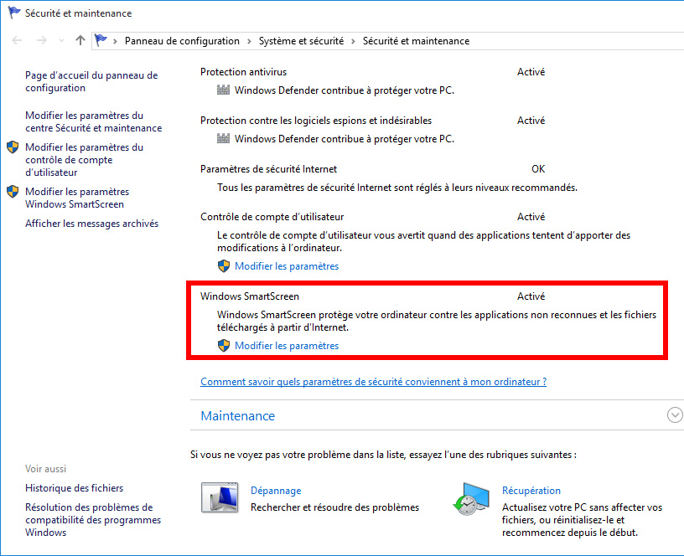Click breadcrumb Sécurité et maintenance

click(416, 41)
